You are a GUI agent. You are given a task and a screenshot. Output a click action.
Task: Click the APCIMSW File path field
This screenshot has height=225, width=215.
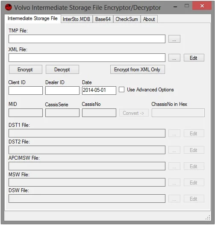pyautogui.click(x=87, y=166)
